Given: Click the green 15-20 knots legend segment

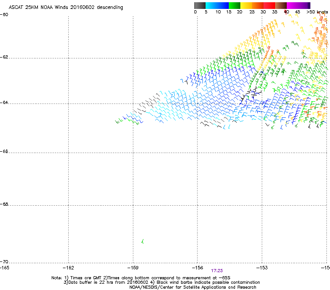Looking at the screenshot, I should pyautogui.click(x=235, y=5).
